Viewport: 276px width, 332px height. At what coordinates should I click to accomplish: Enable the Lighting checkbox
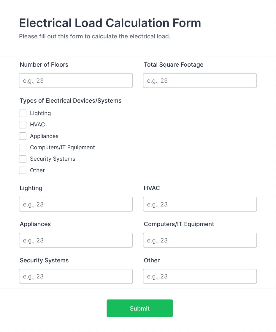pos(23,113)
